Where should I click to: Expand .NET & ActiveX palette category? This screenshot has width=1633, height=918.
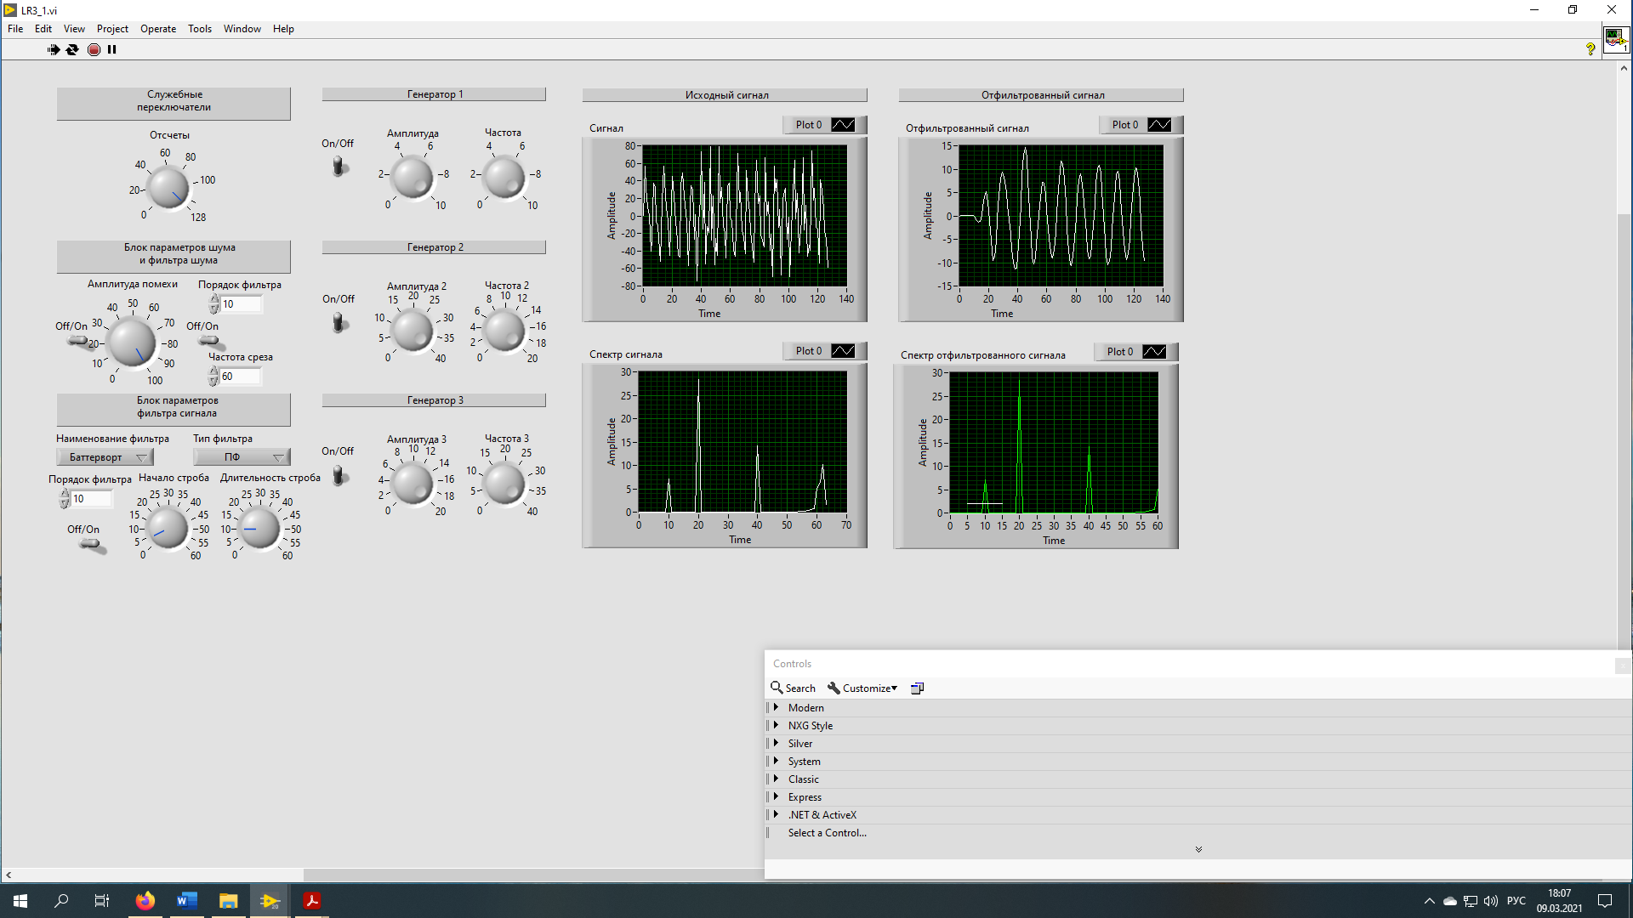pyautogui.click(x=776, y=814)
